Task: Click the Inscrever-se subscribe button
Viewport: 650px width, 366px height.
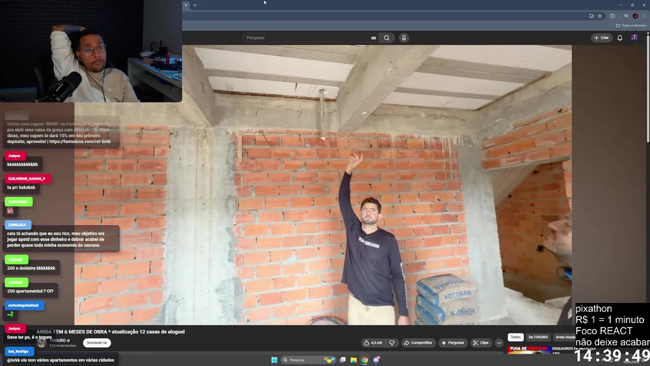Action: [97, 343]
